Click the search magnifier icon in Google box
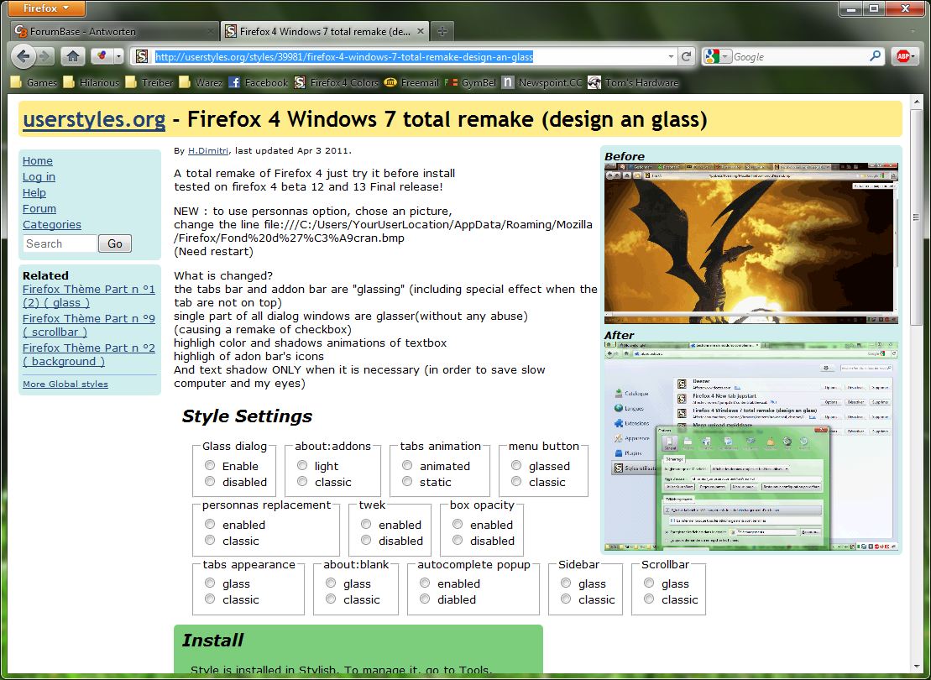The width and height of the screenshot is (931, 680). pos(876,56)
